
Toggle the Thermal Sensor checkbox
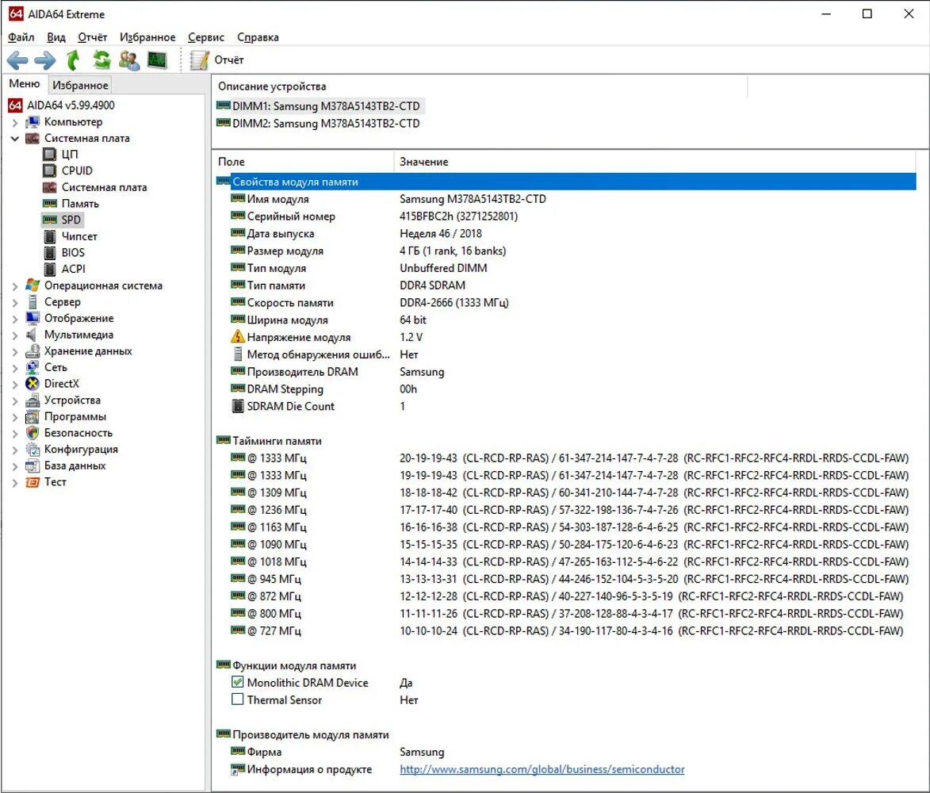237,699
